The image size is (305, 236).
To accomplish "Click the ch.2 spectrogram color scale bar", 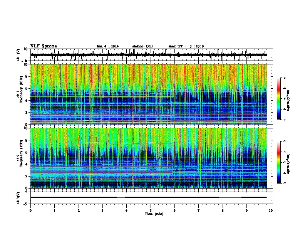I will tap(279, 162).
